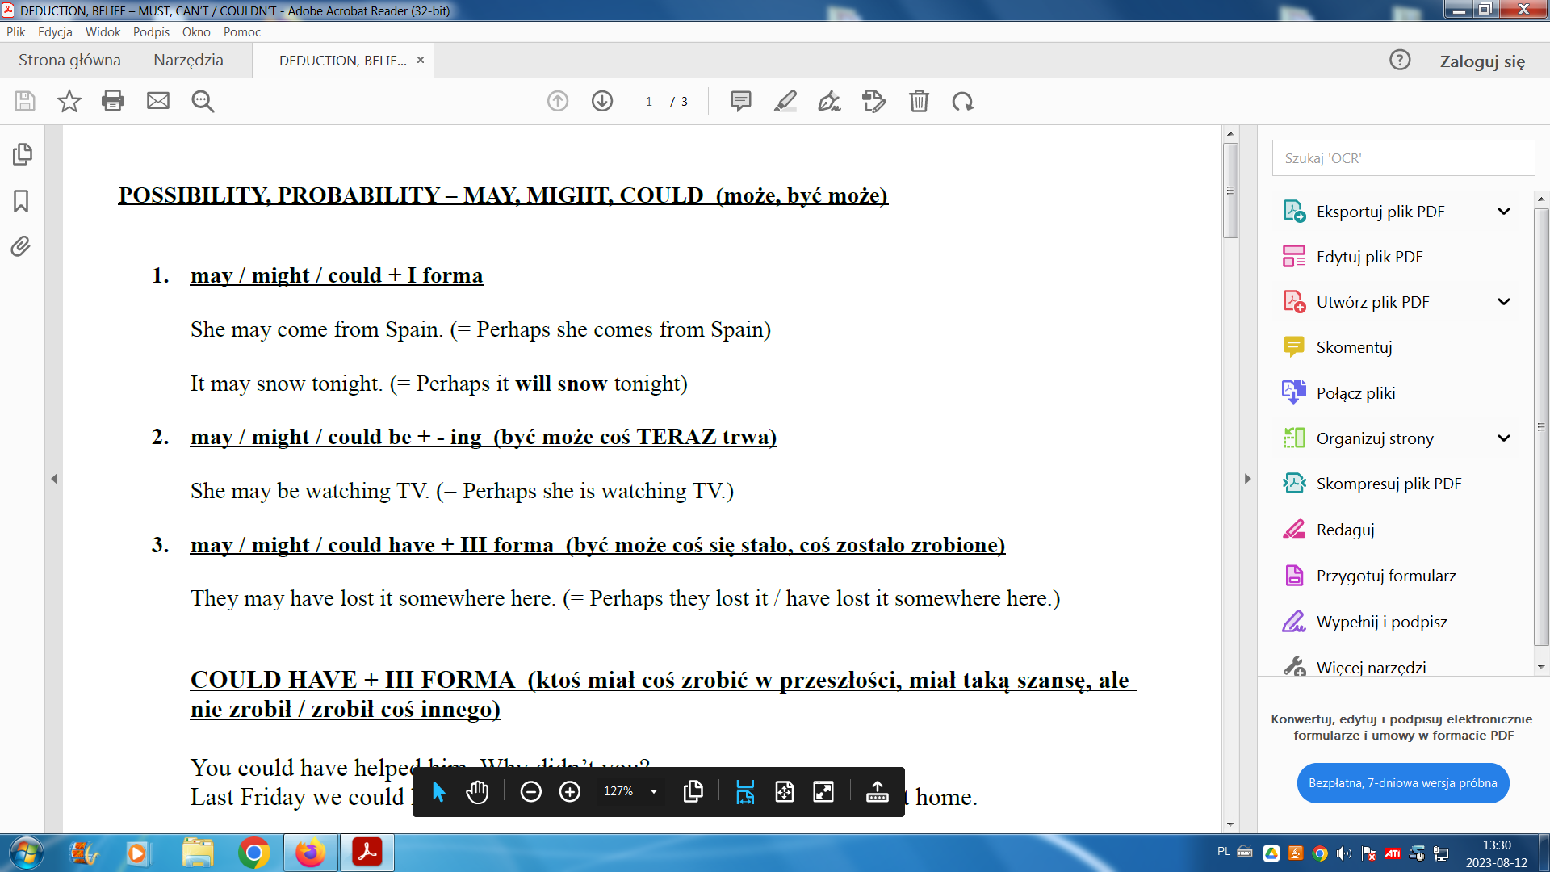Viewport: 1550px width, 872px height.
Task: Click the rotate page icon
Action: click(962, 101)
